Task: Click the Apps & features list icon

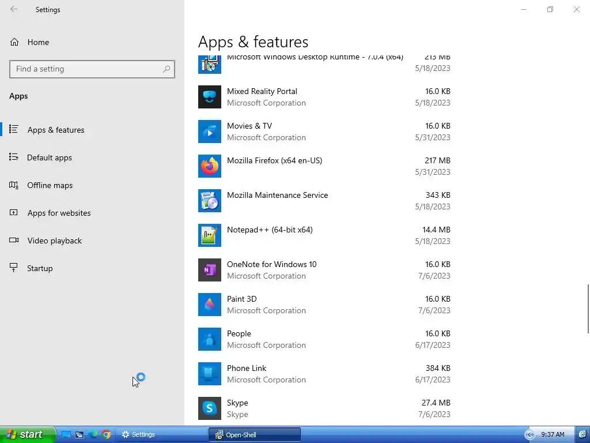Action: point(14,129)
